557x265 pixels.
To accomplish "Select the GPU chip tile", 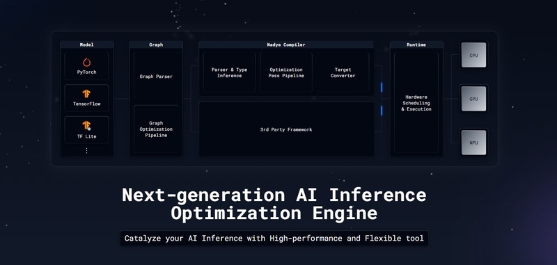I will [473, 99].
